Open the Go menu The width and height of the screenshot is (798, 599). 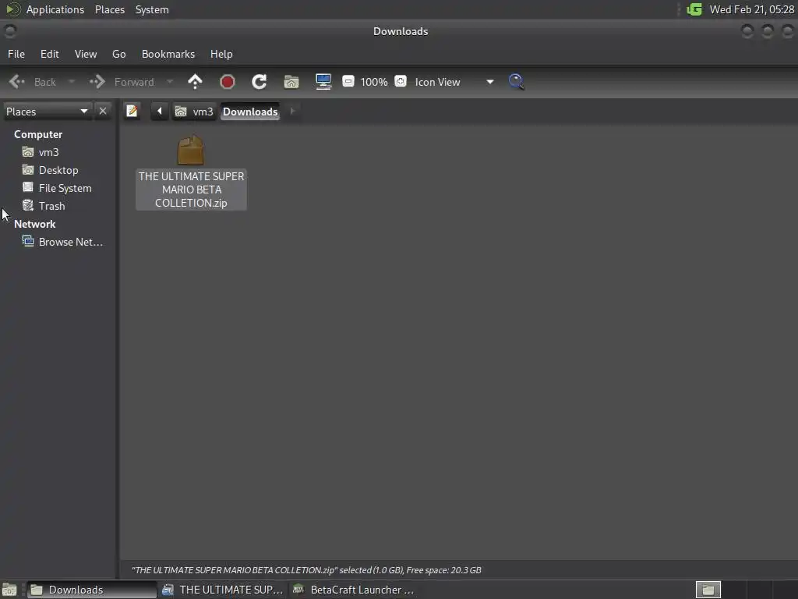tap(119, 54)
